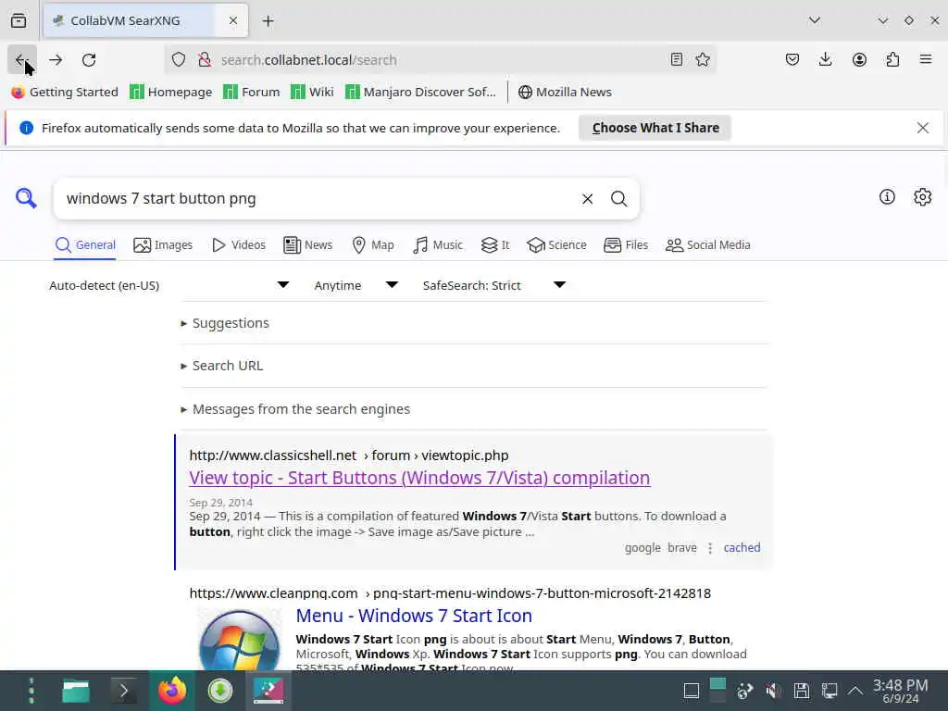Open Menu - Windows 7 Start Icon result
Screen dimensions: 948x711
tap(414, 616)
